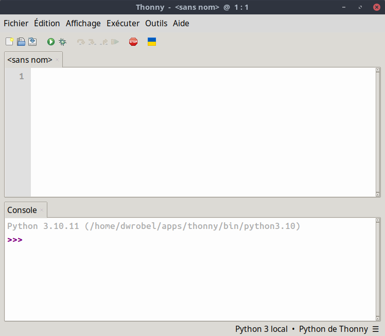Start debugging with the bug icon
385x336 pixels.
pyautogui.click(x=62, y=42)
